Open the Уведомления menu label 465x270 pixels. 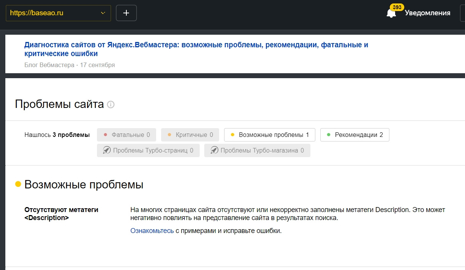427,13
